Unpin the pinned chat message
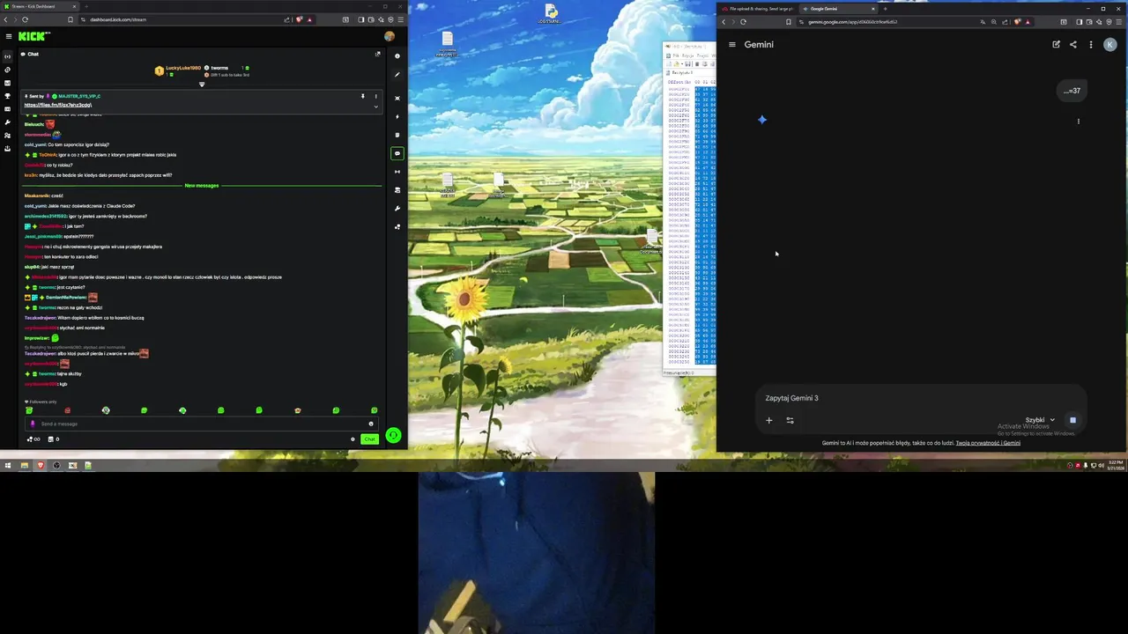Image resolution: width=1128 pixels, height=634 pixels. 362,96
